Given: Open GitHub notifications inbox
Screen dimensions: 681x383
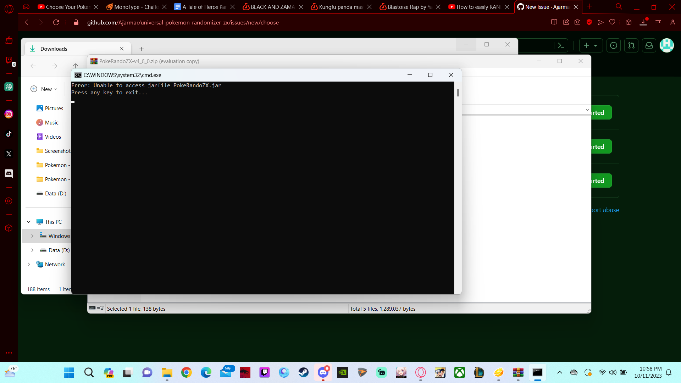Looking at the screenshot, I should click(649, 45).
